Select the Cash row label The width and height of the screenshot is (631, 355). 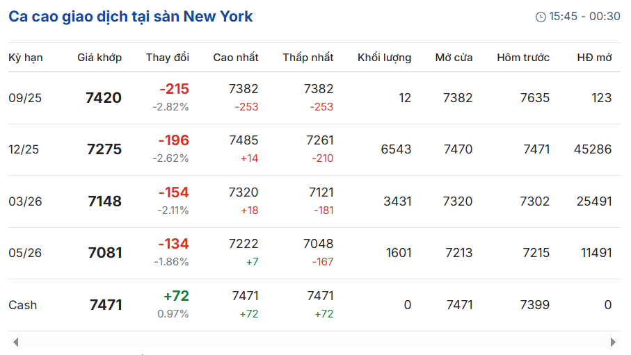point(22,305)
